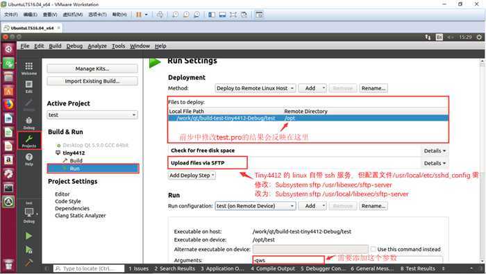Select the /work/qt/build-test-tiny4412-Debug/test deploy row
The height and width of the screenshot is (274, 486).
click(308, 118)
